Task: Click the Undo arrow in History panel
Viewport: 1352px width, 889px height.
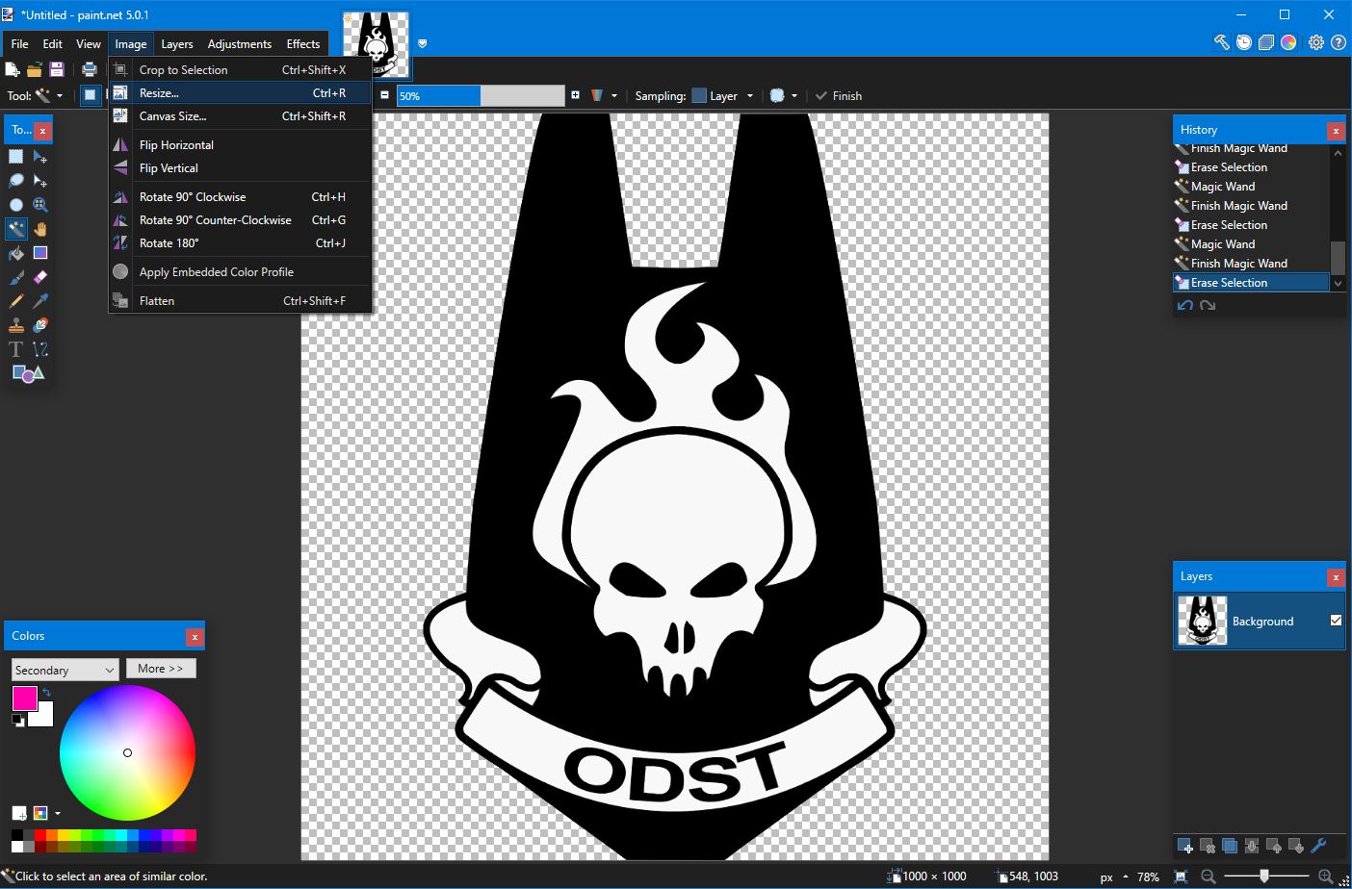Action: coord(1185,306)
